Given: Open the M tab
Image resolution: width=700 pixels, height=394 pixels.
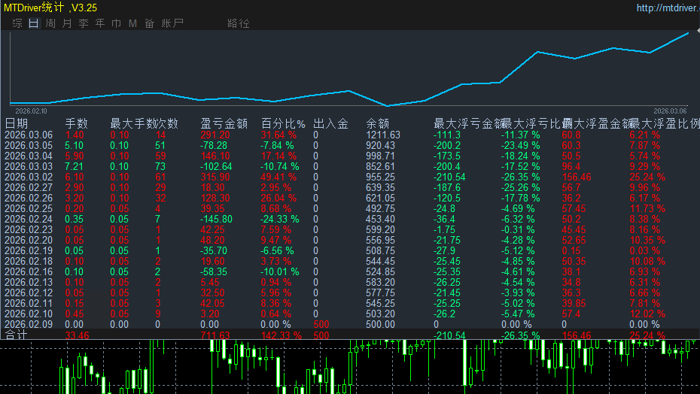Looking at the screenshot, I should [132, 23].
